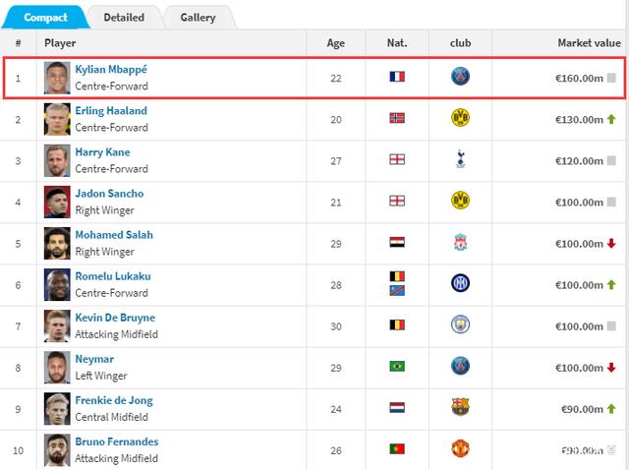Click Manchester United crest for Bruno Fernandes
Image resolution: width=629 pixels, height=470 pixels.
pos(460,448)
